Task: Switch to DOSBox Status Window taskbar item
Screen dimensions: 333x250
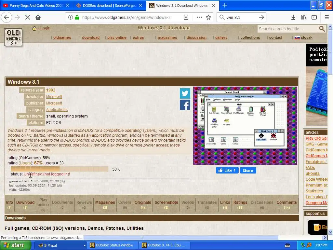Action: coord(112,245)
